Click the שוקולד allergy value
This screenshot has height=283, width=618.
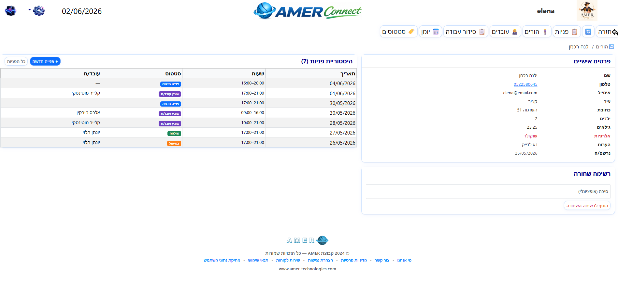[530, 136]
